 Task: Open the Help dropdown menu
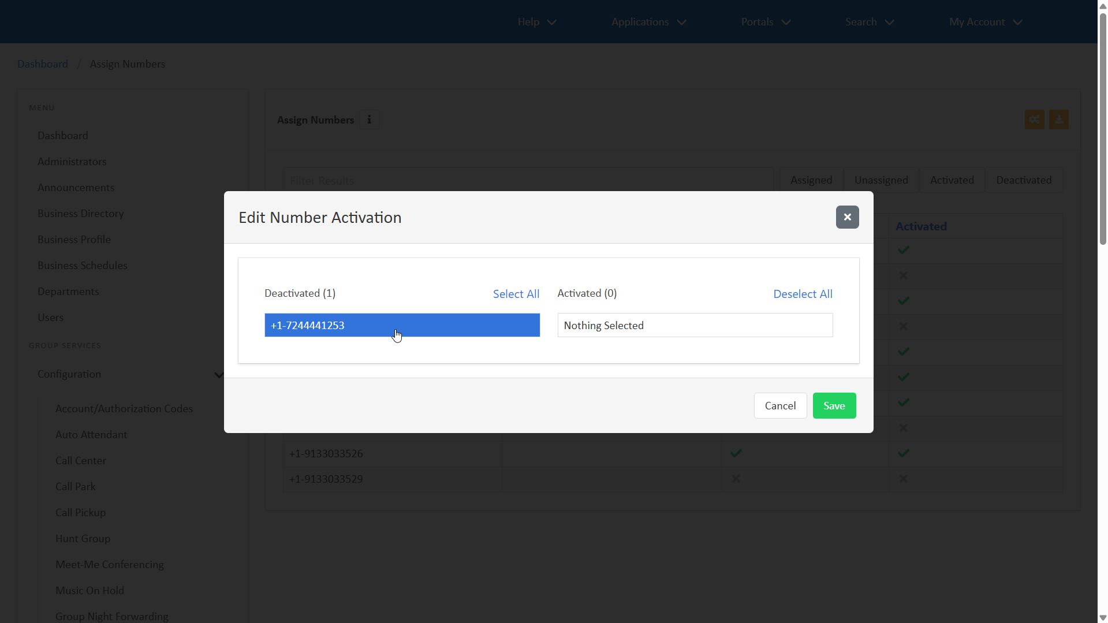point(536,22)
